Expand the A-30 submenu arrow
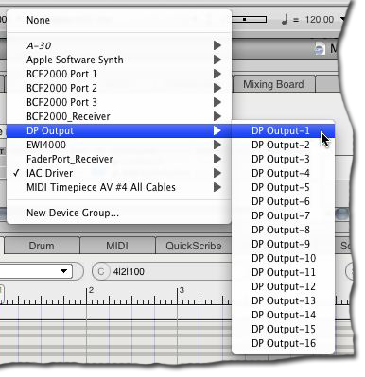Screen dimensions: 365x377 [217, 45]
